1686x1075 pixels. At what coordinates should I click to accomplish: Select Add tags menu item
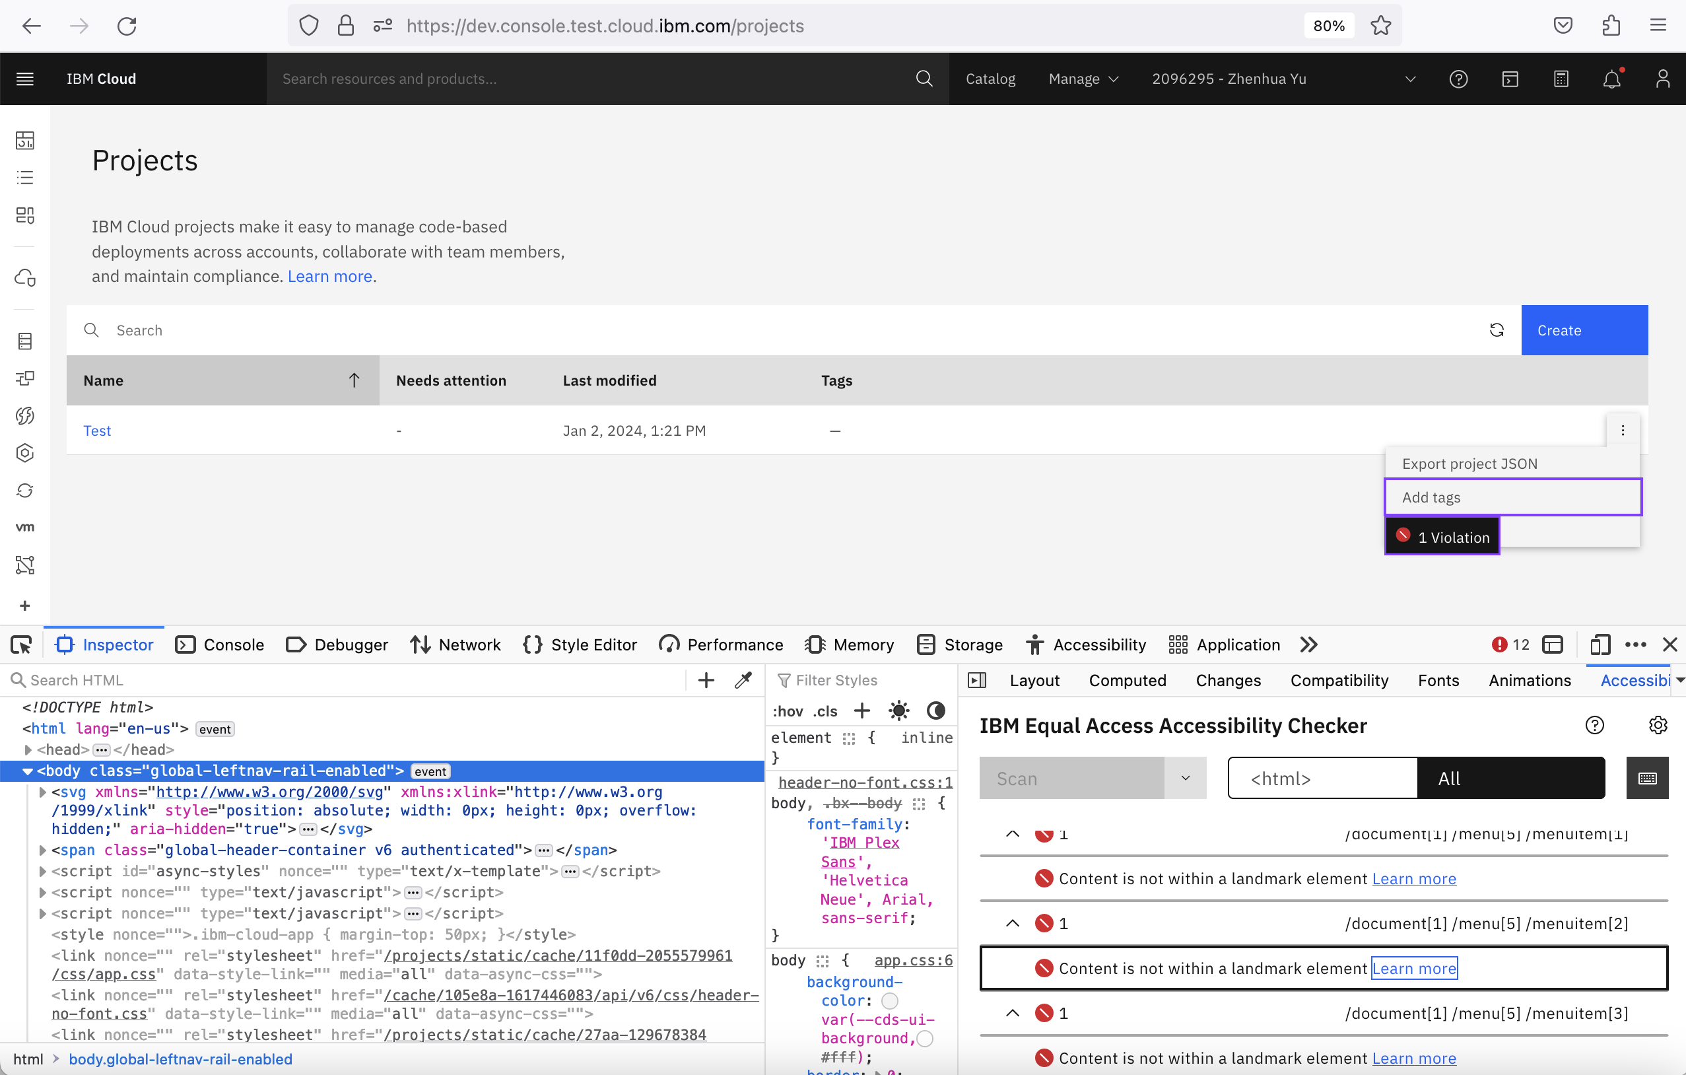click(x=1513, y=497)
